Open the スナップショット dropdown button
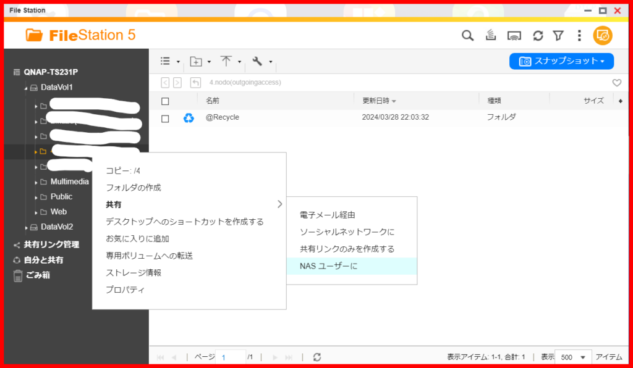The image size is (633, 368). click(561, 61)
